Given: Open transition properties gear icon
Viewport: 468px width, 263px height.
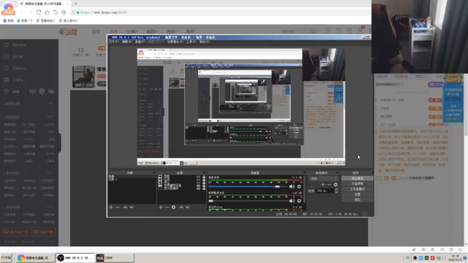Looking at the screenshot, I should (x=335, y=185).
